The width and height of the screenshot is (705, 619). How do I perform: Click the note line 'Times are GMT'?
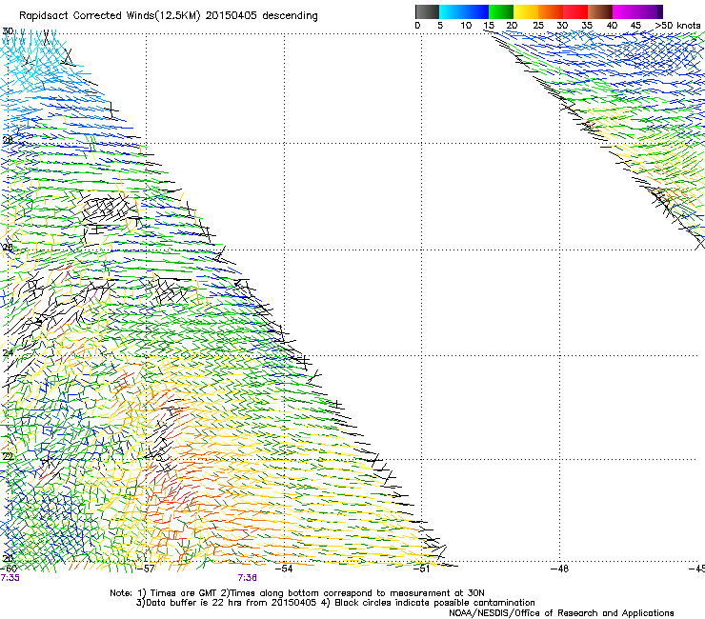183,593
